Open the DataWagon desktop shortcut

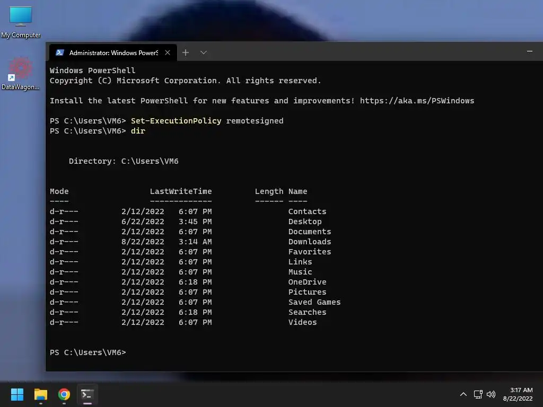20,74
